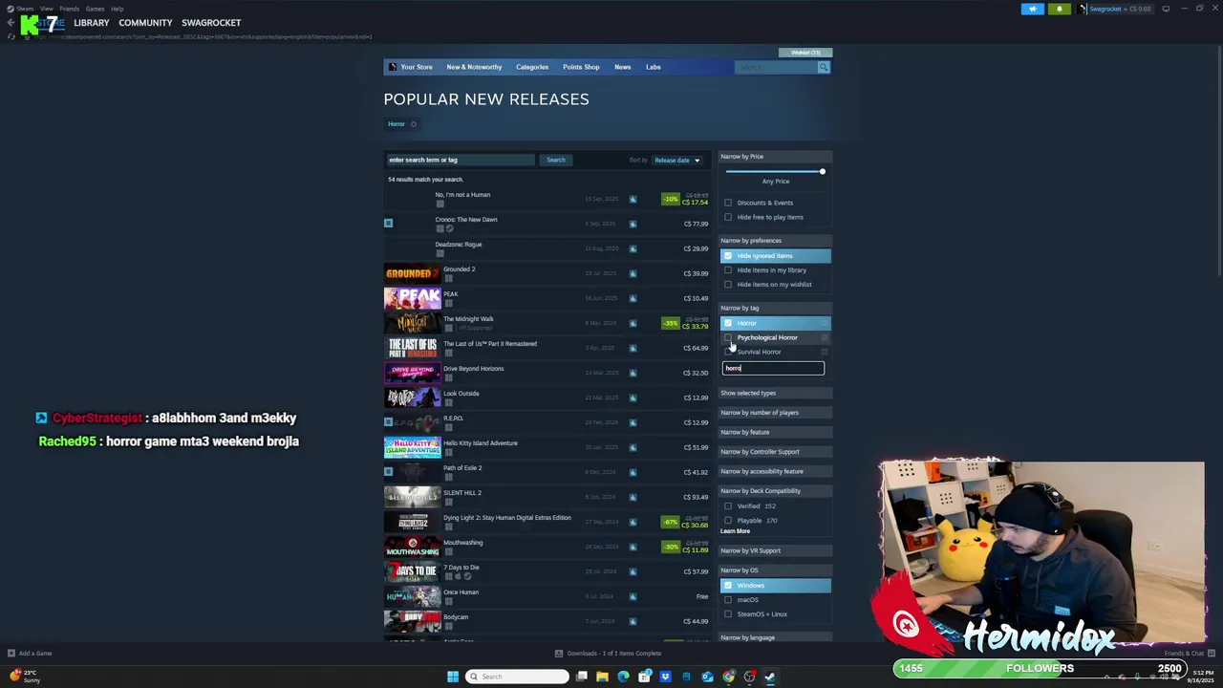Check Hide free to play items
The width and height of the screenshot is (1223, 688).
[728, 217]
